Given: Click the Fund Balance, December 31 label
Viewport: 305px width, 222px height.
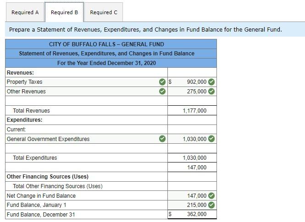Looking at the screenshot, I should point(41,214).
